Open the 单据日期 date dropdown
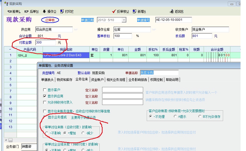This screenshot has width=246, height=151. point(124,20)
